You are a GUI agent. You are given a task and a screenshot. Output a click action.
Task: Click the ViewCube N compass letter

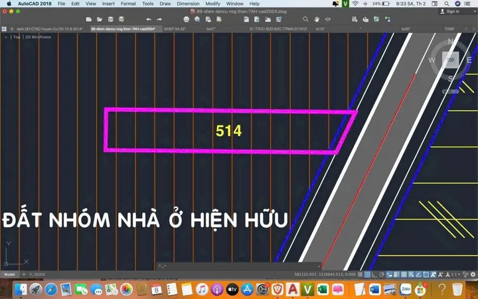tap(451, 41)
